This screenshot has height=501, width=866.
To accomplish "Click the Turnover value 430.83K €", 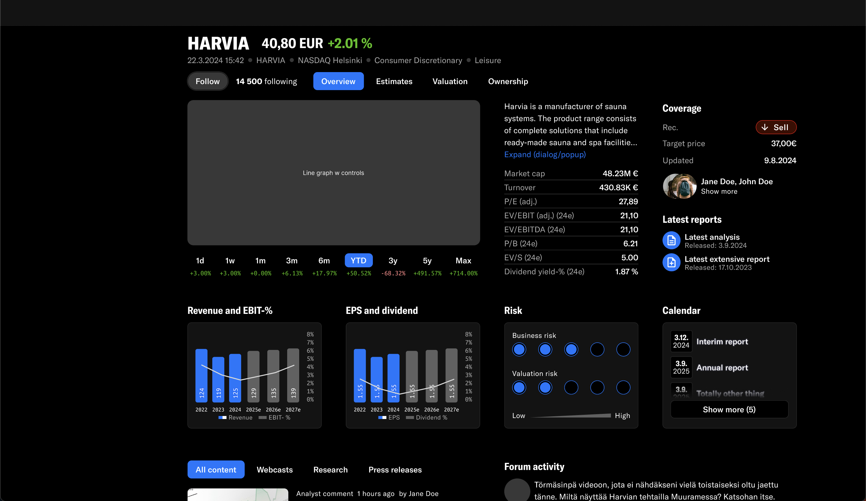I will [x=618, y=187].
